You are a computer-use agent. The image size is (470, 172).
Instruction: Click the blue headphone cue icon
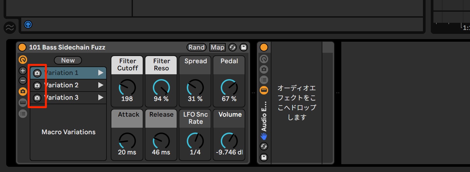(x=28, y=24)
